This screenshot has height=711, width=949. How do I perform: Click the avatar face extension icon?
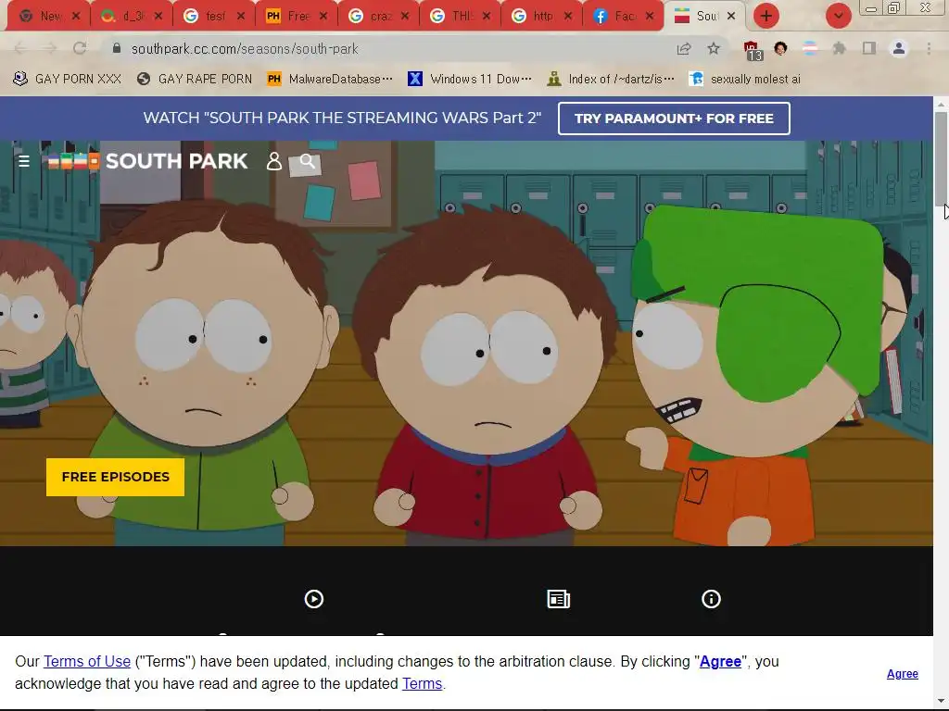(780, 48)
